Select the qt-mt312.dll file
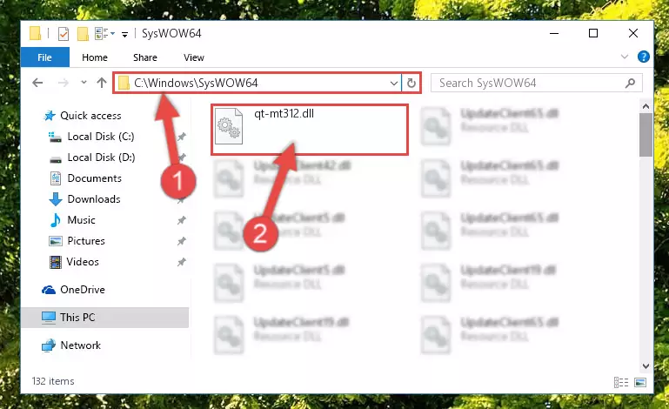This screenshot has height=409, width=669. [x=310, y=130]
